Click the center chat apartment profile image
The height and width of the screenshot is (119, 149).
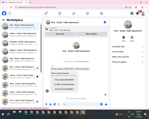[76, 46]
